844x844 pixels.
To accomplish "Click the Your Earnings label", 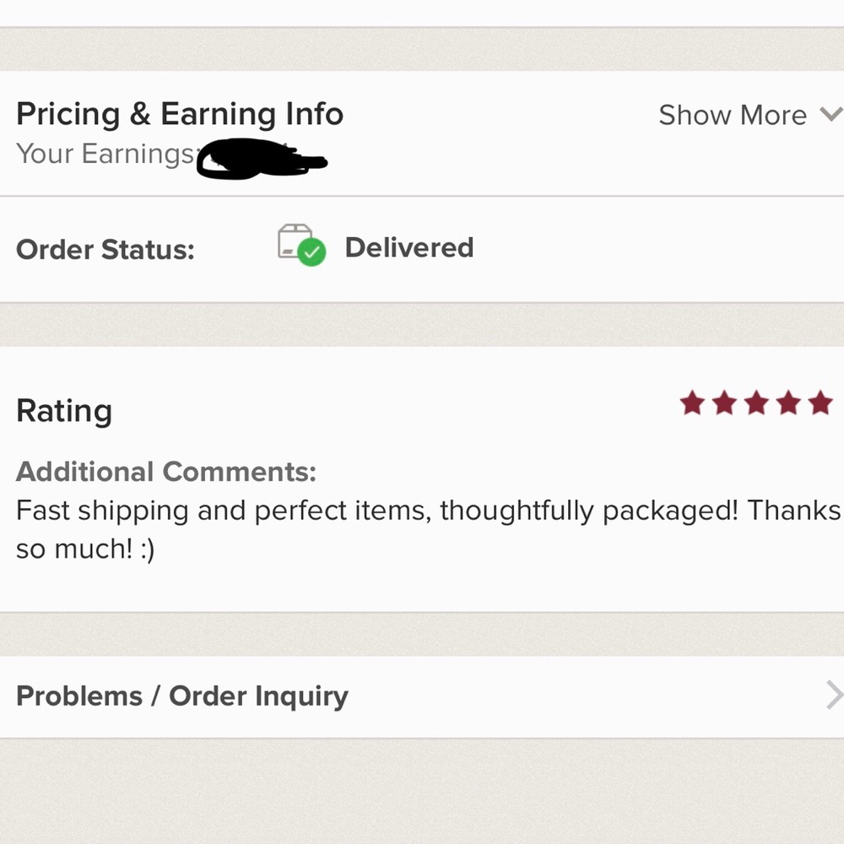I will click(105, 154).
